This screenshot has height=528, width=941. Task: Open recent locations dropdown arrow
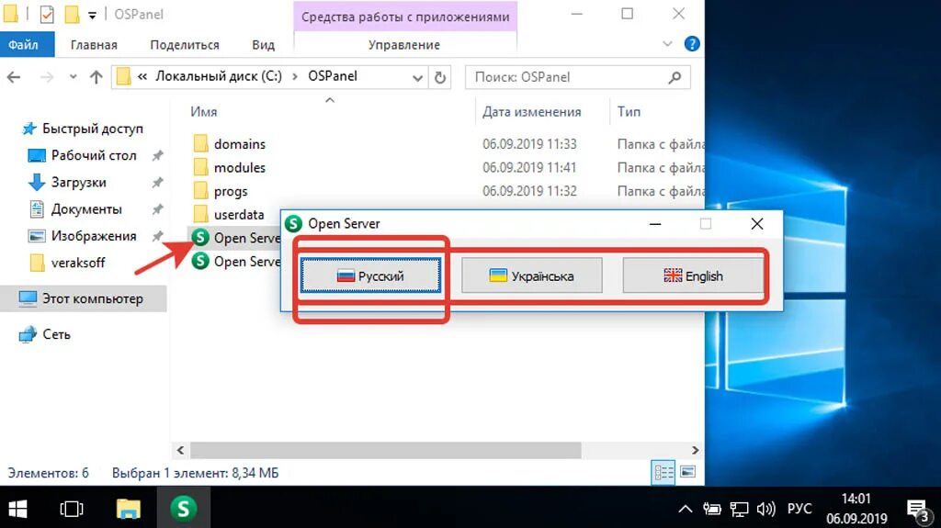[74, 77]
